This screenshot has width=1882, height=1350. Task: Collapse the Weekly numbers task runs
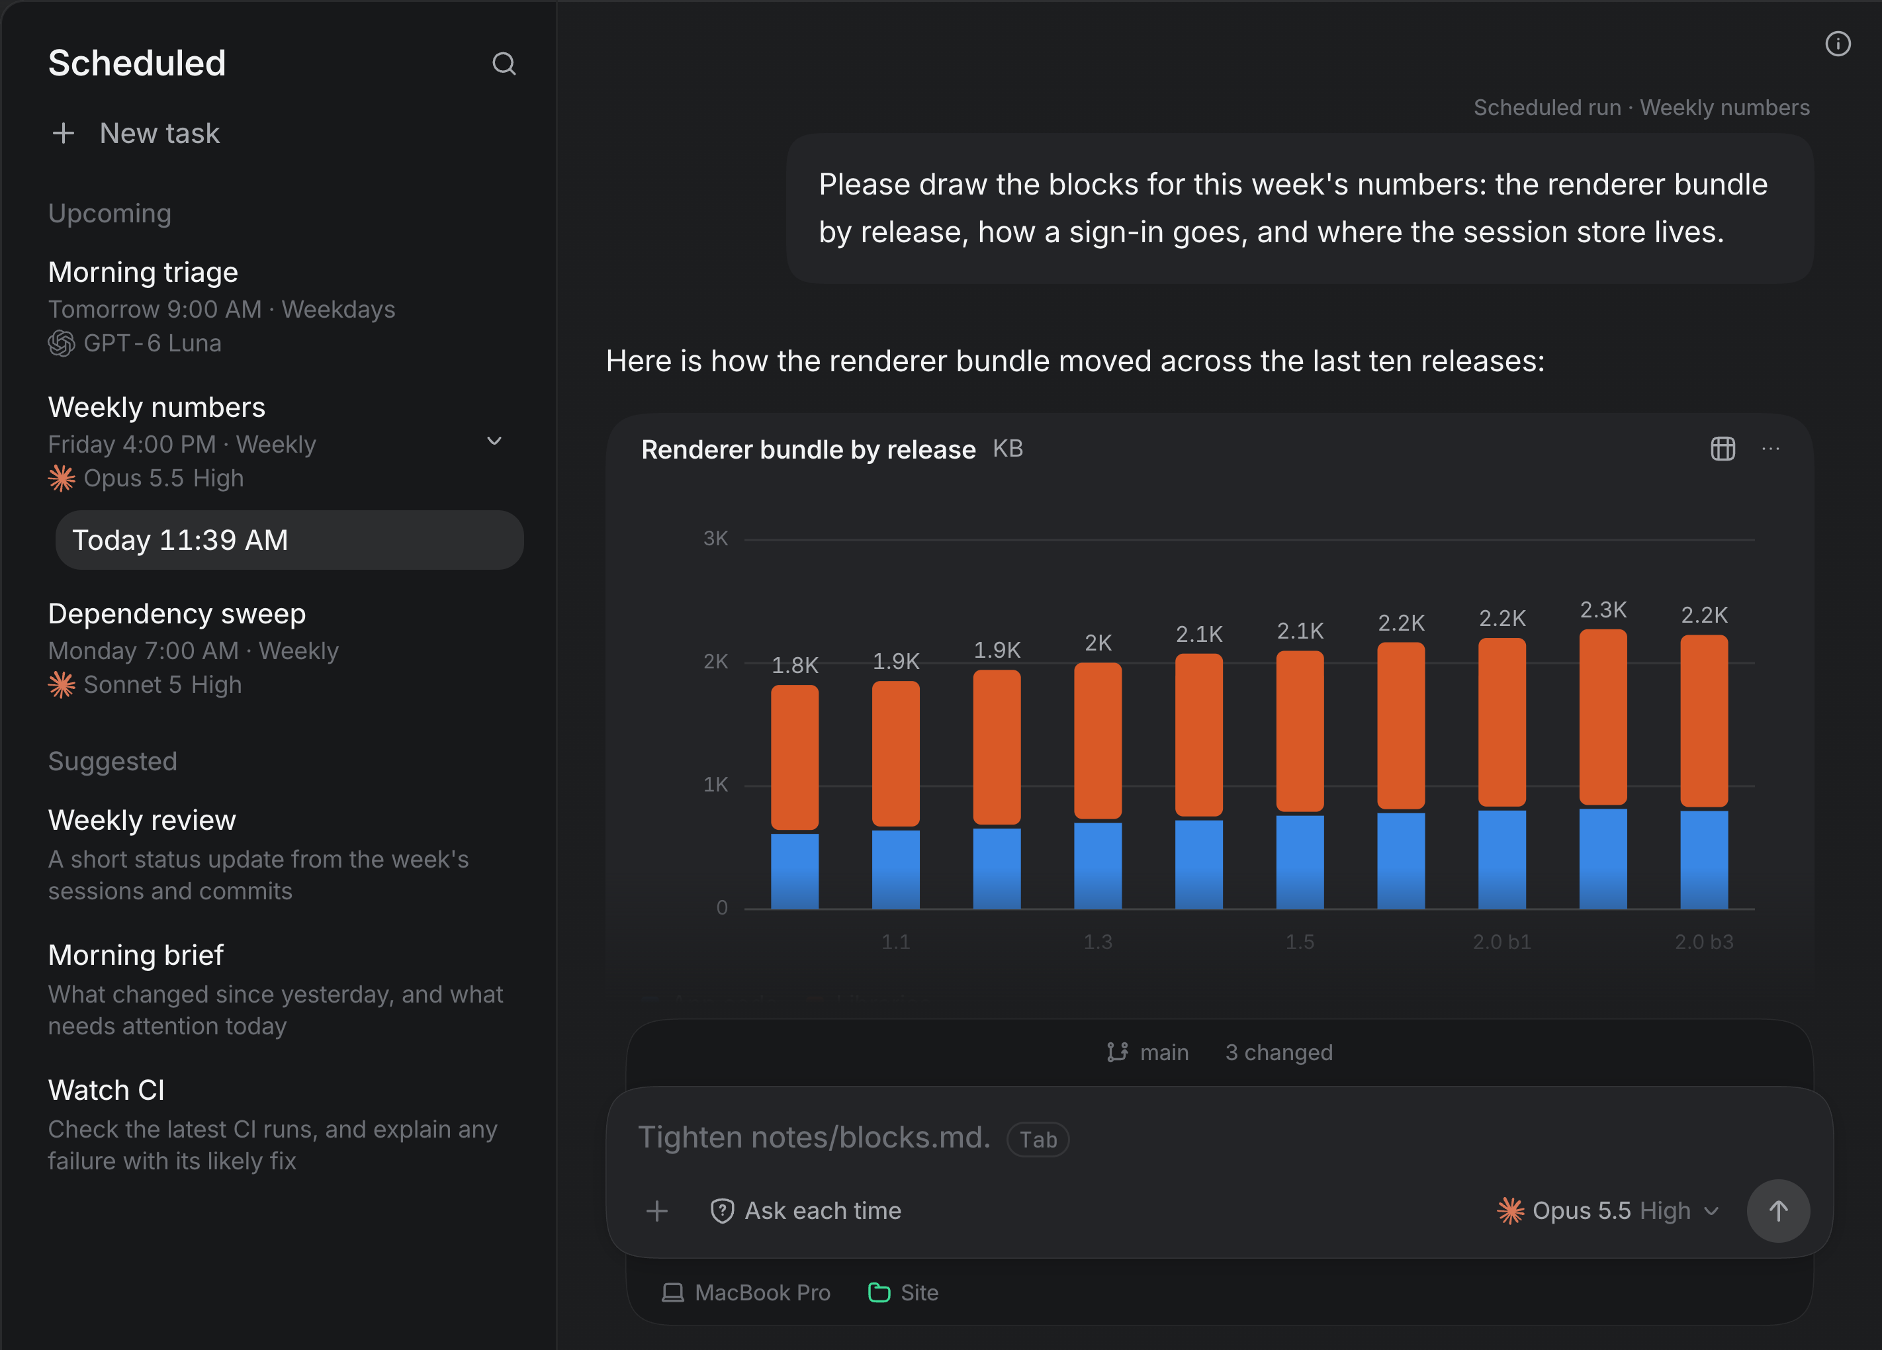point(494,441)
